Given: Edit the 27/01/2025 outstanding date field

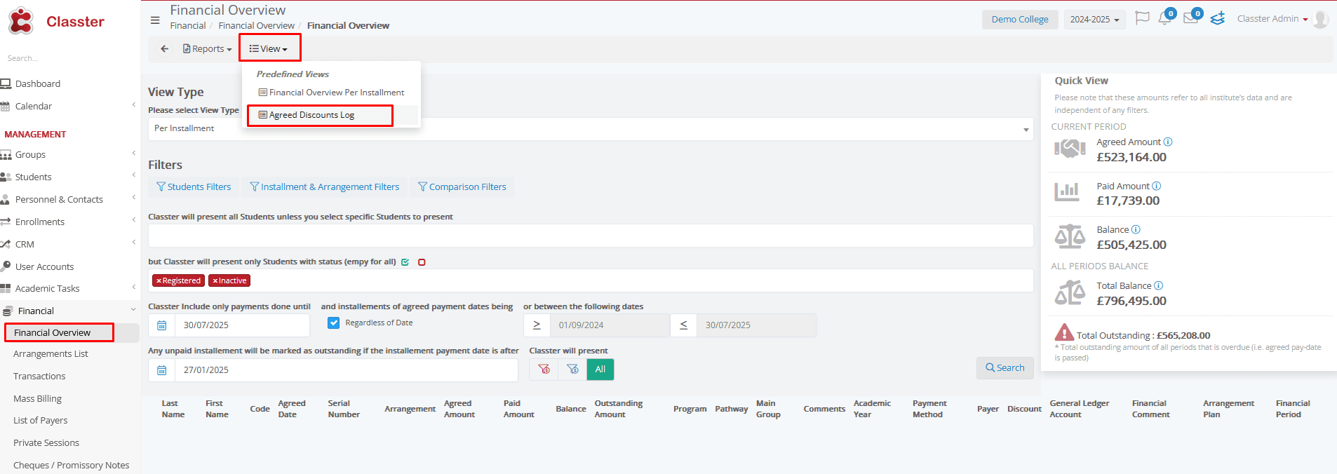Looking at the screenshot, I should [346, 370].
